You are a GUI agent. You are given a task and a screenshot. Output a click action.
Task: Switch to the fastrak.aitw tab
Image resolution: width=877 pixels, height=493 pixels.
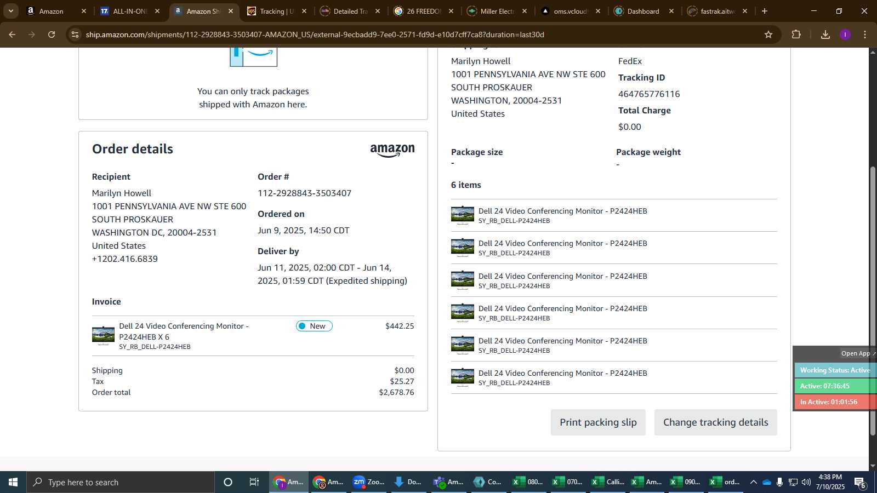click(717, 11)
